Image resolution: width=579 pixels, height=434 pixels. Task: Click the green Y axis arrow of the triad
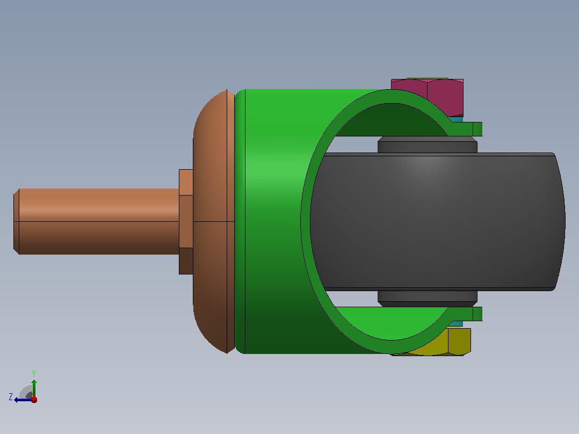[x=34, y=388]
